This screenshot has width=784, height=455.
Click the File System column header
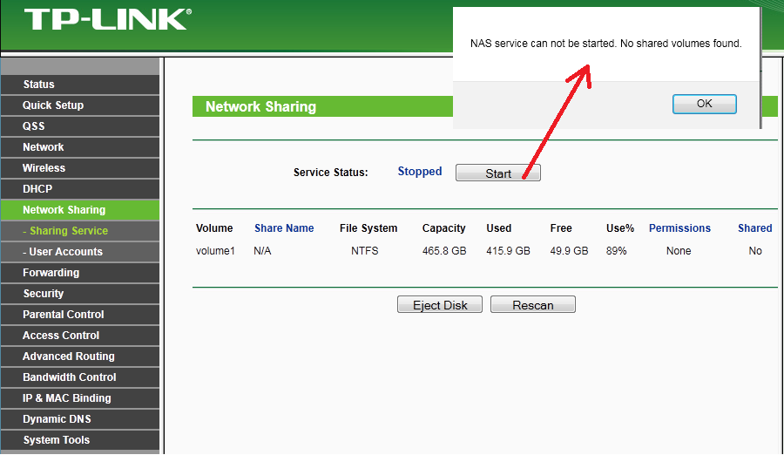(x=368, y=228)
